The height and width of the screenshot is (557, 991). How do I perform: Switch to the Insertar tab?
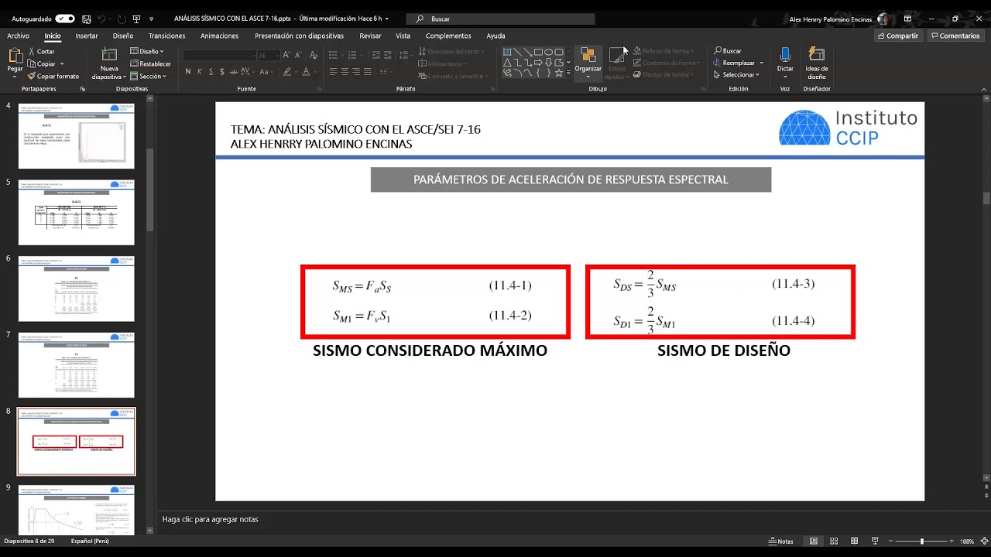pos(87,36)
